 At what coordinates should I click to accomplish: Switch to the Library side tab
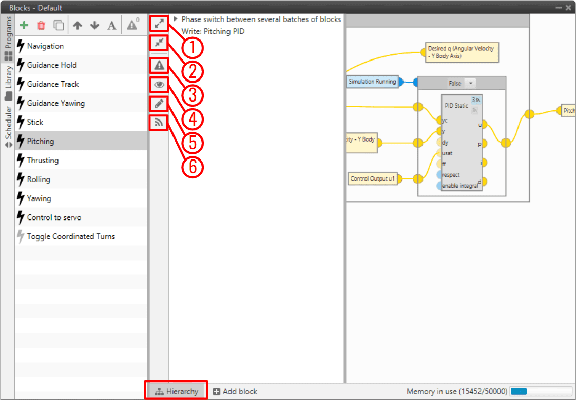click(8, 82)
